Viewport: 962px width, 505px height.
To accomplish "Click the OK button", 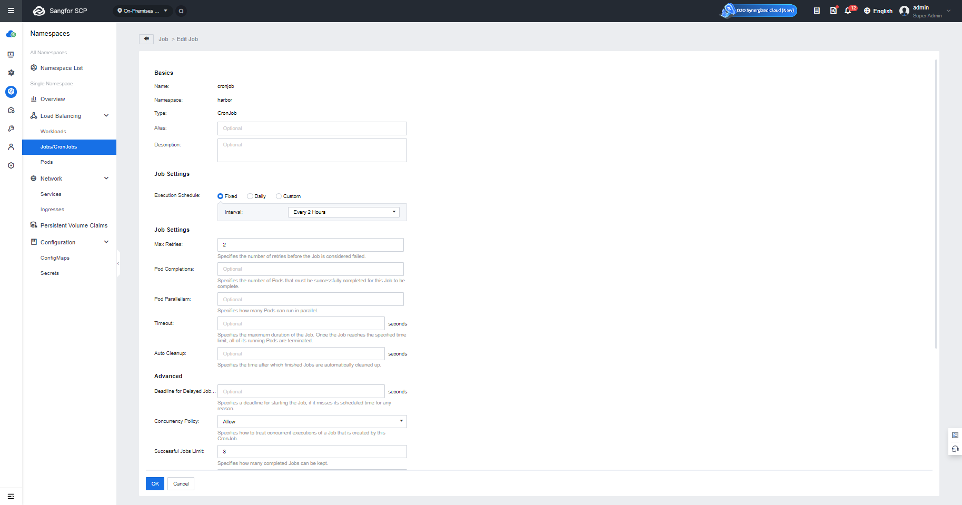I will [x=155, y=484].
